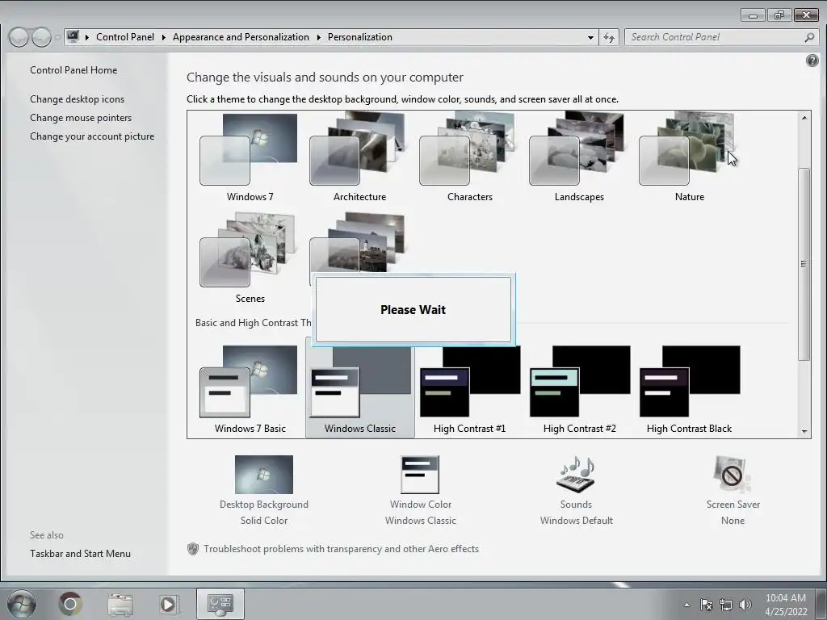
Task: Go forward with the Forward arrow
Action: (x=41, y=37)
